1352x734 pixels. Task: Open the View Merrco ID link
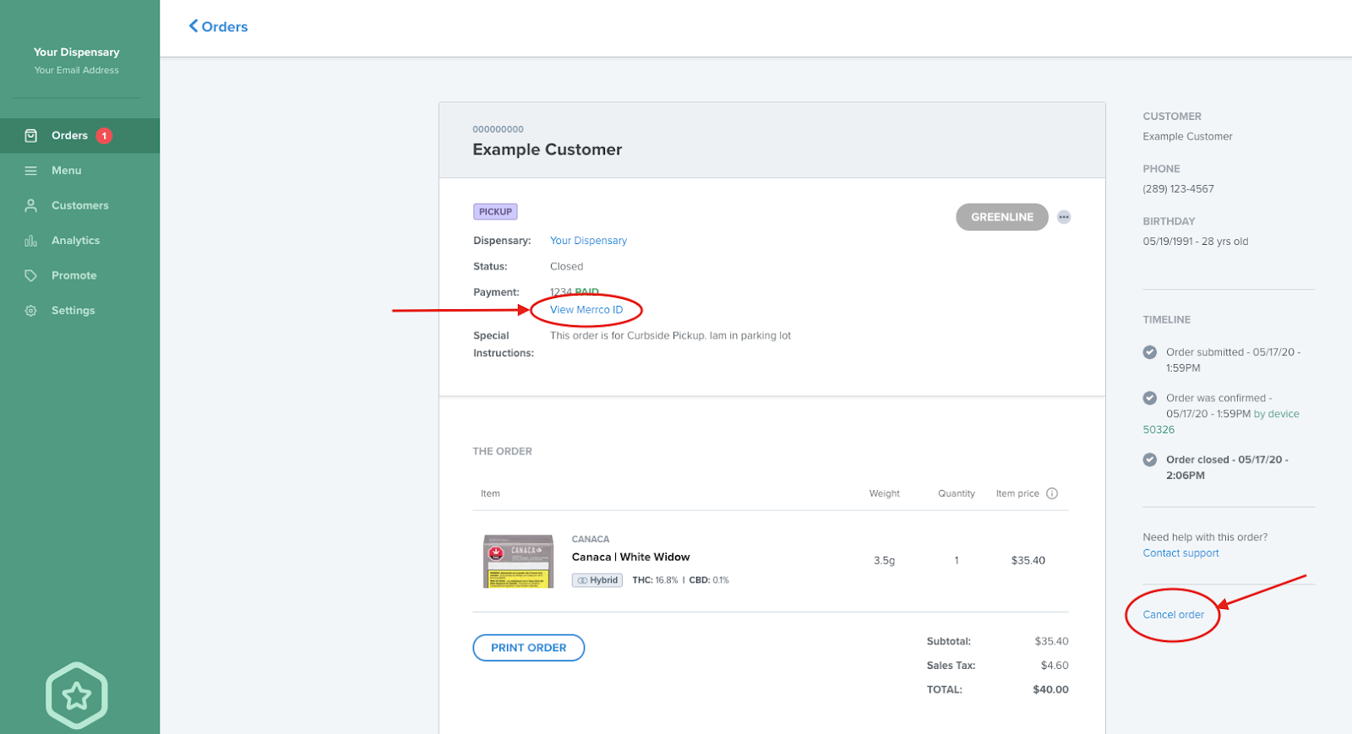click(586, 310)
